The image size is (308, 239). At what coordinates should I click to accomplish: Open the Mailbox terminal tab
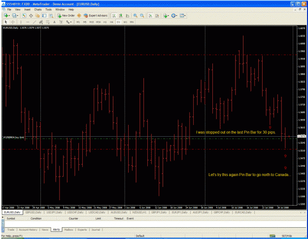click(x=69, y=230)
